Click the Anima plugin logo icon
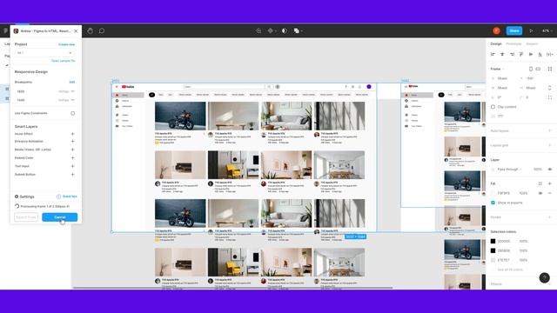This screenshot has height=313, width=557. click(16, 31)
